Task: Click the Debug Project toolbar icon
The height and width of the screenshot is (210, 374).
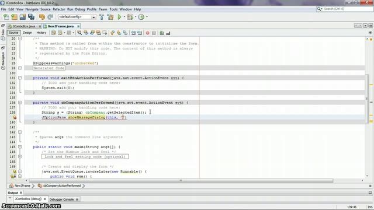Action: pos(130,17)
